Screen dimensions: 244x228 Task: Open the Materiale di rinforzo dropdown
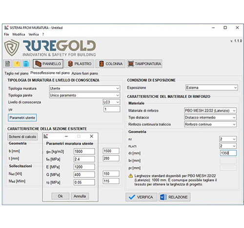pos(210,111)
